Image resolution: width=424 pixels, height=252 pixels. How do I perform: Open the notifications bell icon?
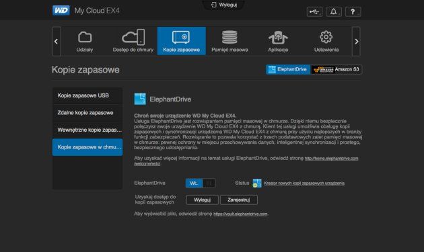[x=334, y=12]
